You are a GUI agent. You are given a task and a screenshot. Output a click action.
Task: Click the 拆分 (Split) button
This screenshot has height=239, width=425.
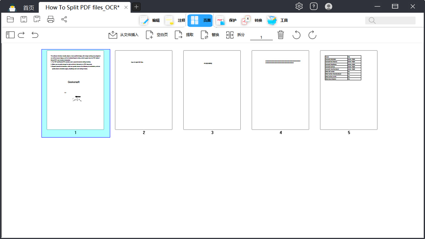tap(235, 35)
